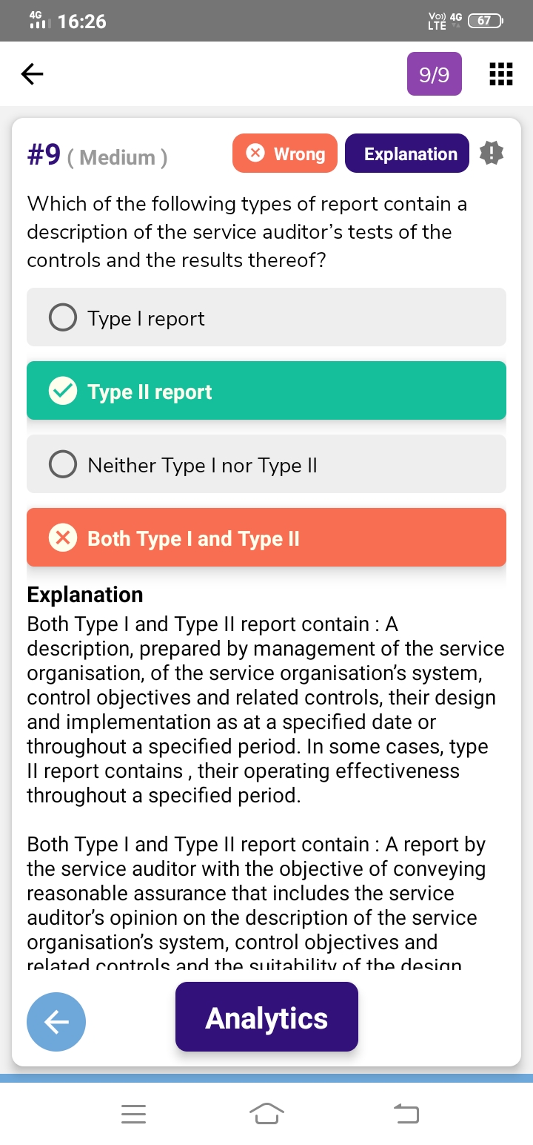Tap the question text about service auditor
This screenshot has height=1145, width=533.
tap(247, 232)
